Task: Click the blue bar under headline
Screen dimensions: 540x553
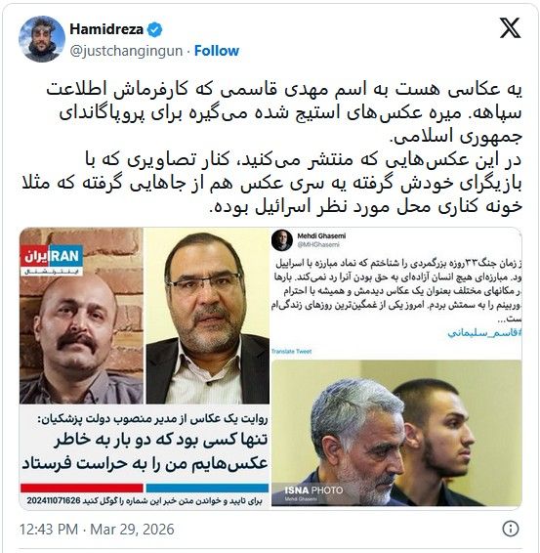Action: 207,489
